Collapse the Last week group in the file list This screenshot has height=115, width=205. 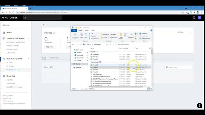(x=90, y=62)
